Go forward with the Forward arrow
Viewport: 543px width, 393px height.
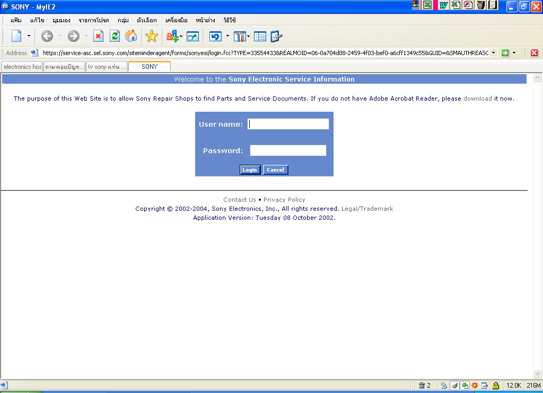73,36
